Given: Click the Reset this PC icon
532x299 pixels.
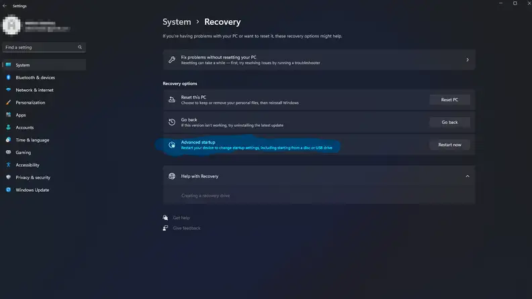Looking at the screenshot, I should 172,99.
